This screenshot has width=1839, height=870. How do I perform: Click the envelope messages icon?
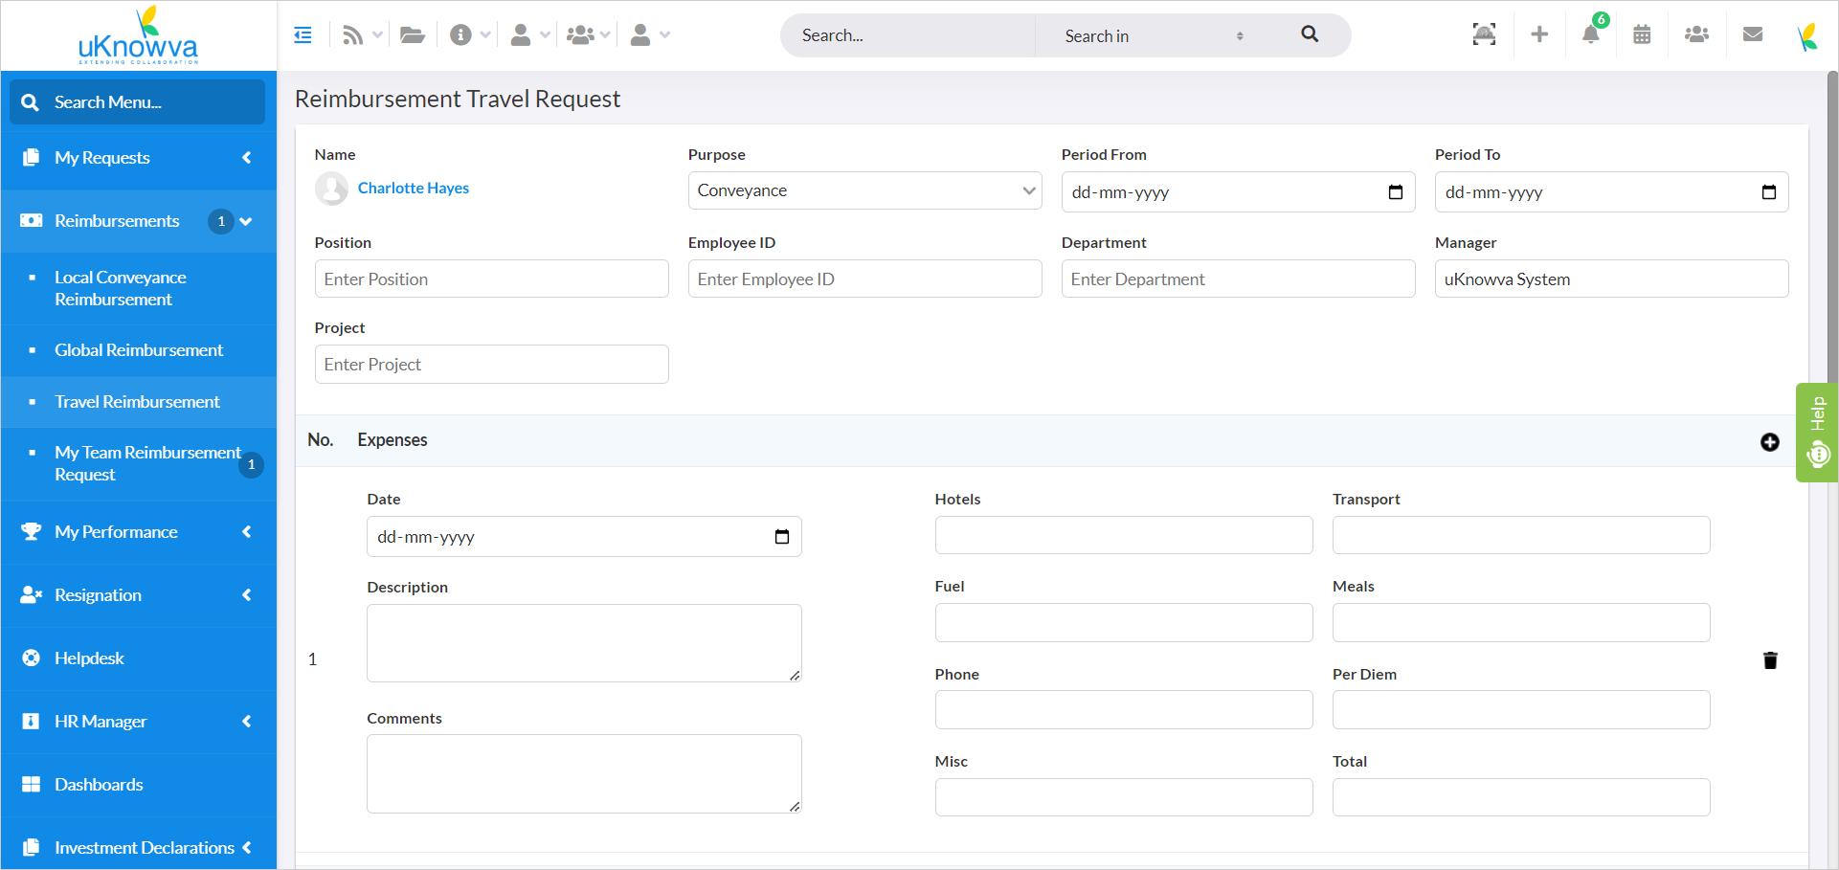pos(1753,34)
